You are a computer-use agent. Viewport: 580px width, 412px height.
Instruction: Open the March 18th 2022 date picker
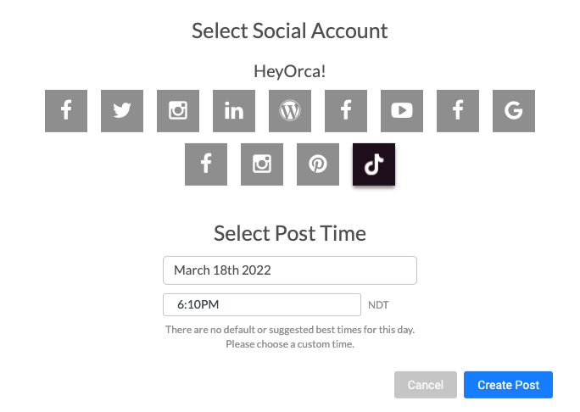(290, 270)
